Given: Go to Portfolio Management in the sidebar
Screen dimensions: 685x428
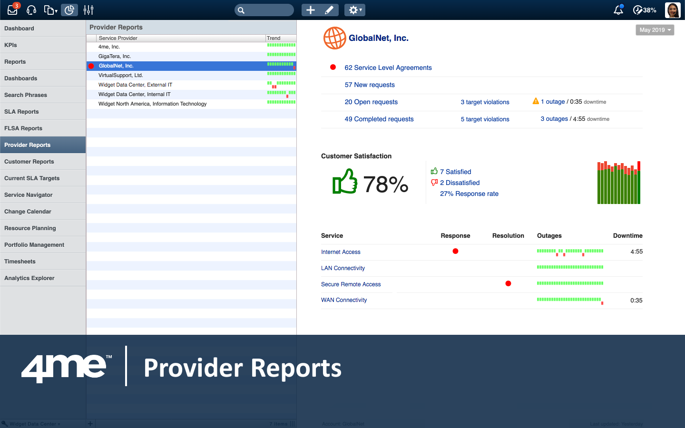Looking at the screenshot, I should (43, 245).
